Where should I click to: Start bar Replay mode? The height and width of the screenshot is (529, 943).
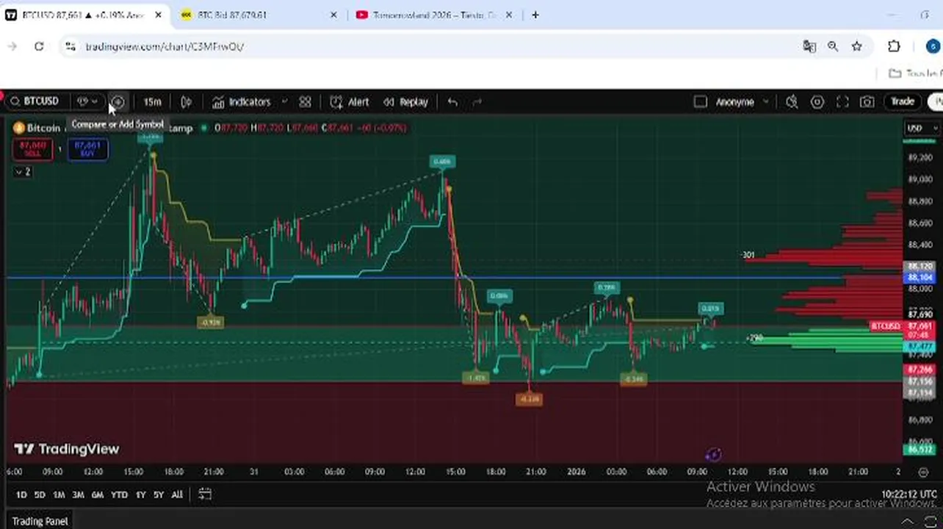[406, 102]
